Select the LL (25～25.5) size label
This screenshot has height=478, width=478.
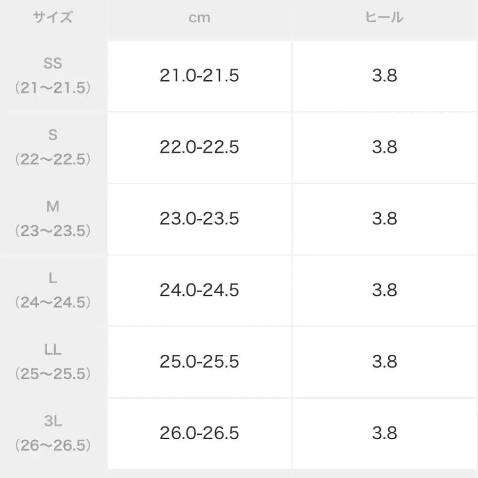point(53,362)
